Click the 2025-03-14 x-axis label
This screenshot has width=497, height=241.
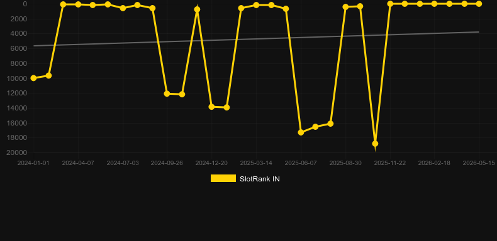(256, 163)
